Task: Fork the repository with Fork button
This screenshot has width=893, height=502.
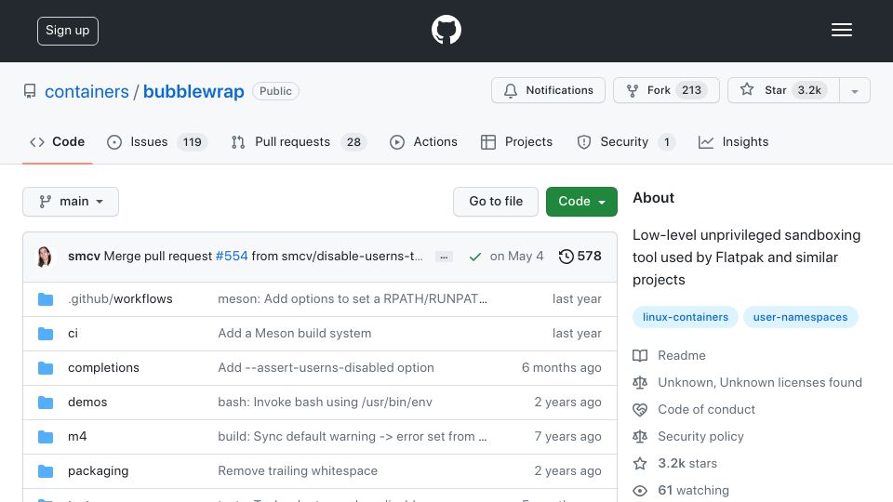Action: [666, 90]
